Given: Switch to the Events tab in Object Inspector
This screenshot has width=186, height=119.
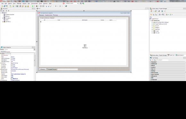Looking at the screenshot, I should (8, 52).
